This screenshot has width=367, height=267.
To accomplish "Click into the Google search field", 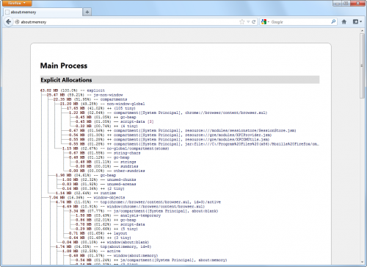I will click(300, 22).
